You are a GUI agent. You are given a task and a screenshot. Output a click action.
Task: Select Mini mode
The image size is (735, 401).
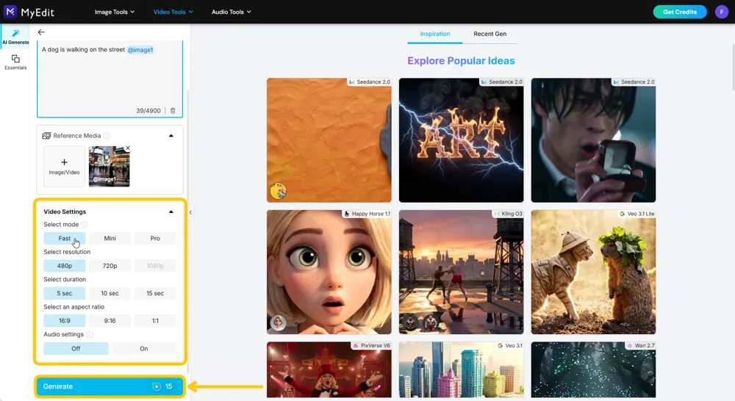point(110,239)
